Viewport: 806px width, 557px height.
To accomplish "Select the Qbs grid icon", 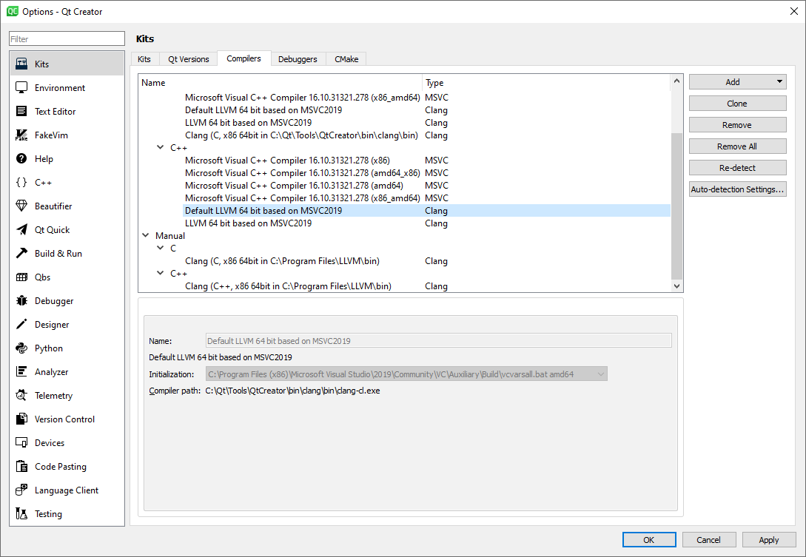I will [21, 277].
